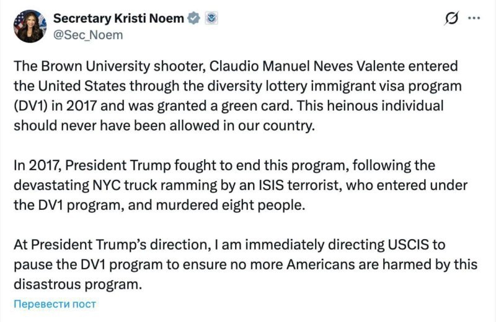Click the words Brown University shooter
The height and width of the screenshot is (322, 496).
click(100, 66)
